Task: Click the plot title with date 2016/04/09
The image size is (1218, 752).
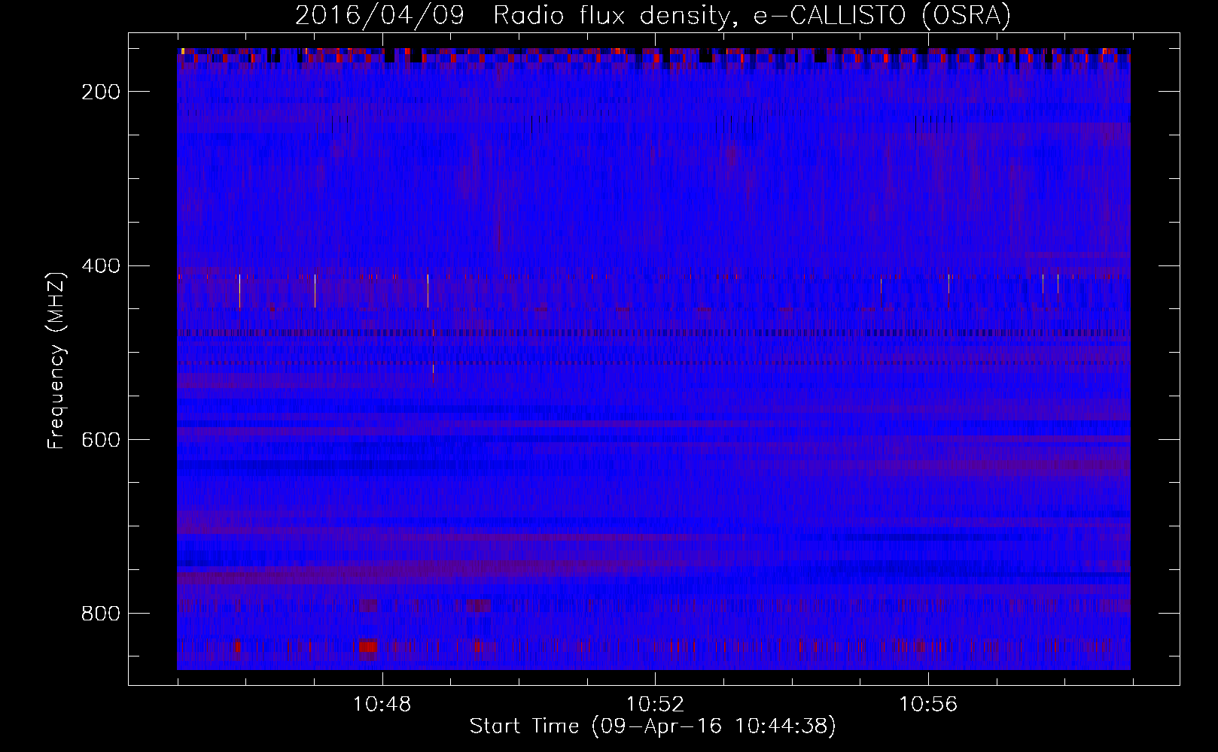Action: (653, 15)
